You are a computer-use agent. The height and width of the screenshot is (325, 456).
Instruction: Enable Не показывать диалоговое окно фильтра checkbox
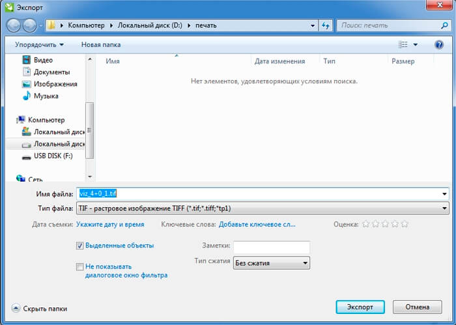pos(80,266)
